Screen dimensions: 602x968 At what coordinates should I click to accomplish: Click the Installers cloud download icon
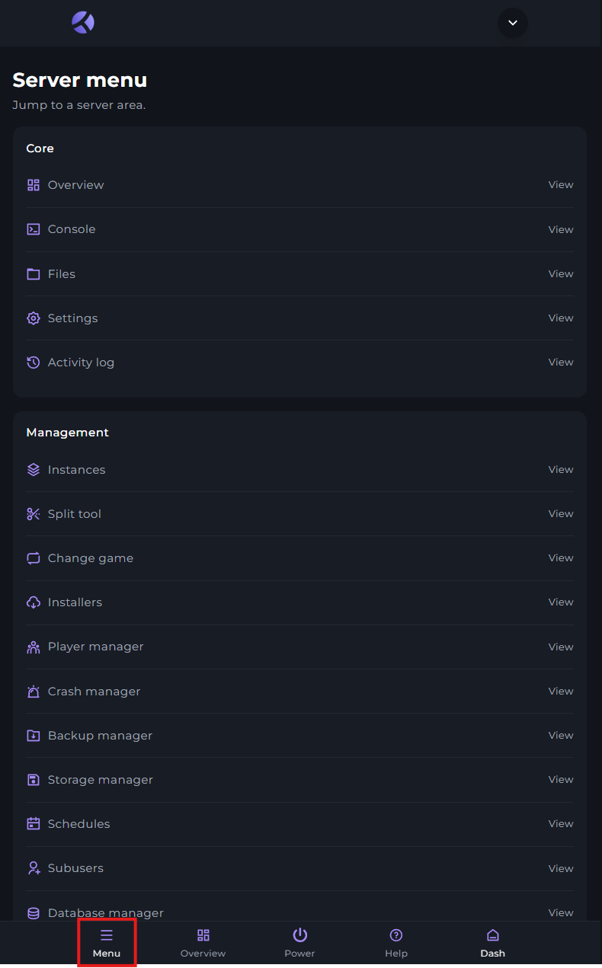(x=34, y=602)
